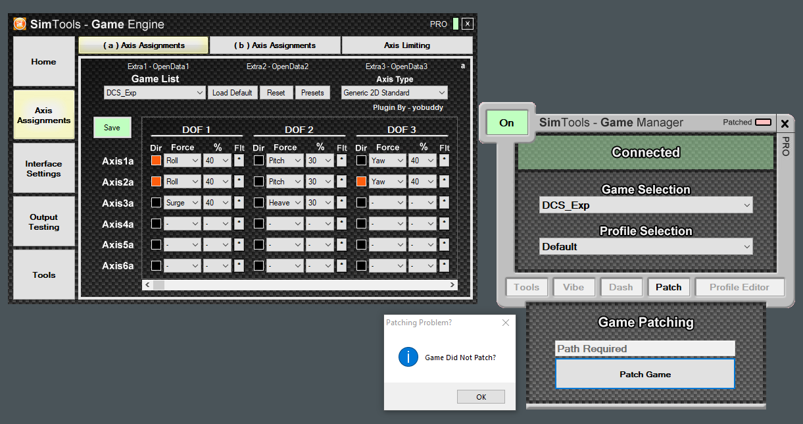Expand the Profile Selection dropdown

(646, 247)
